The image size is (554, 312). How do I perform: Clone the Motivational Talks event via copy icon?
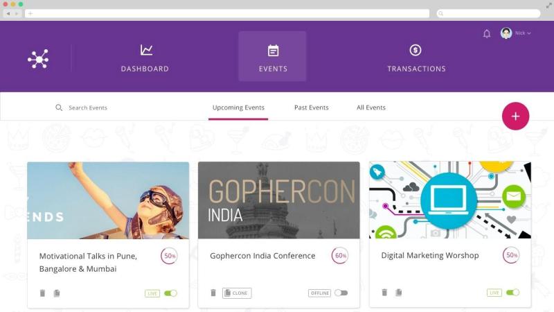click(x=57, y=293)
